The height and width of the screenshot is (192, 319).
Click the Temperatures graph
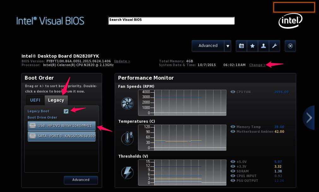182,138
